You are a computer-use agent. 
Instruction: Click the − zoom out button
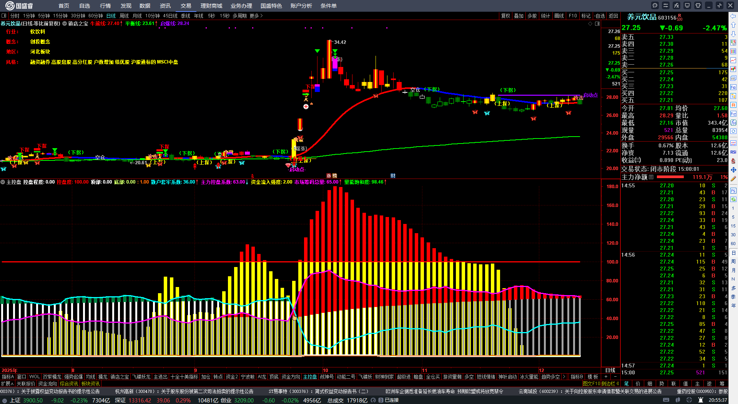tap(615, 377)
